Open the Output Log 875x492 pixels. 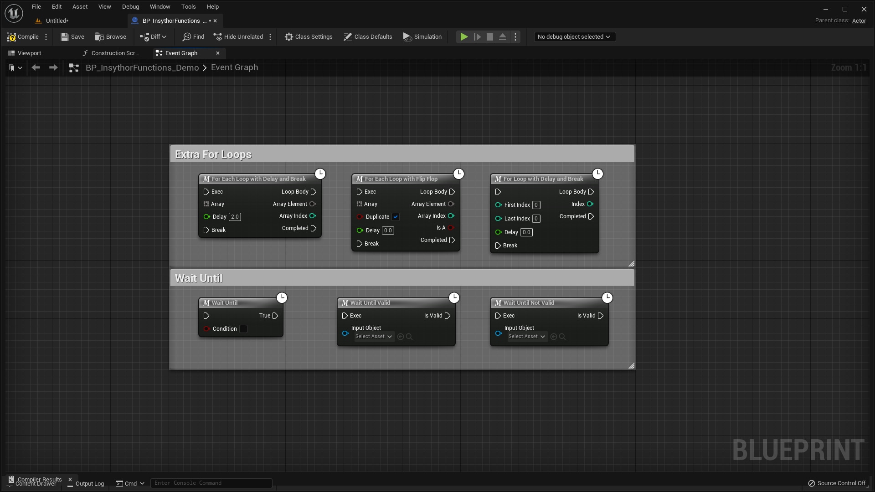(x=86, y=484)
